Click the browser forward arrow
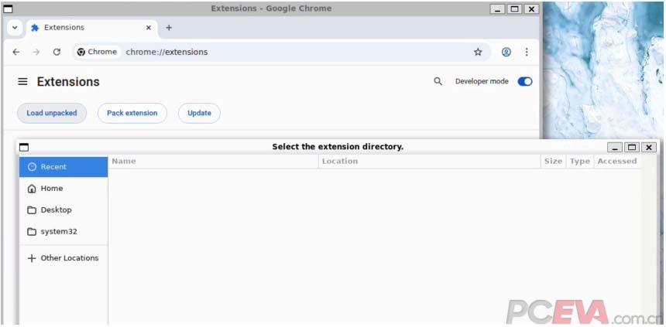This screenshot has width=666, height=327. [36, 52]
